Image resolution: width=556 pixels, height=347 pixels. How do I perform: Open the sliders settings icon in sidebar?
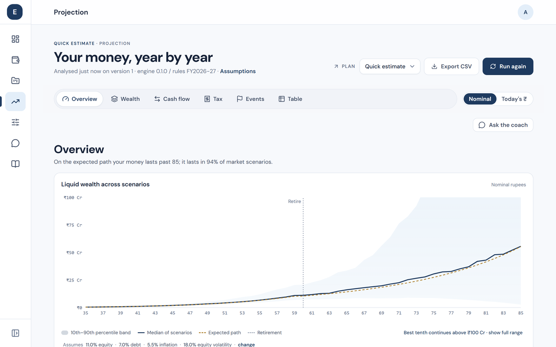tap(15, 122)
